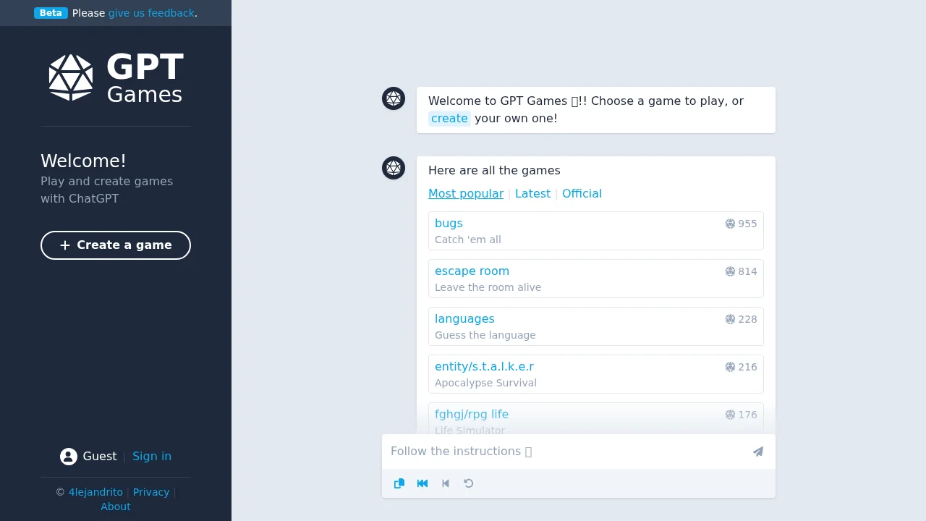Select the Most popular sorting tab
The width and height of the screenshot is (926, 521).
(x=466, y=193)
